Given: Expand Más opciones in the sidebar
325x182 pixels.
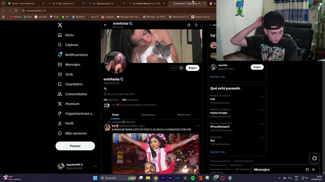Looking at the screenshot, I should click(x=72, y=133).
